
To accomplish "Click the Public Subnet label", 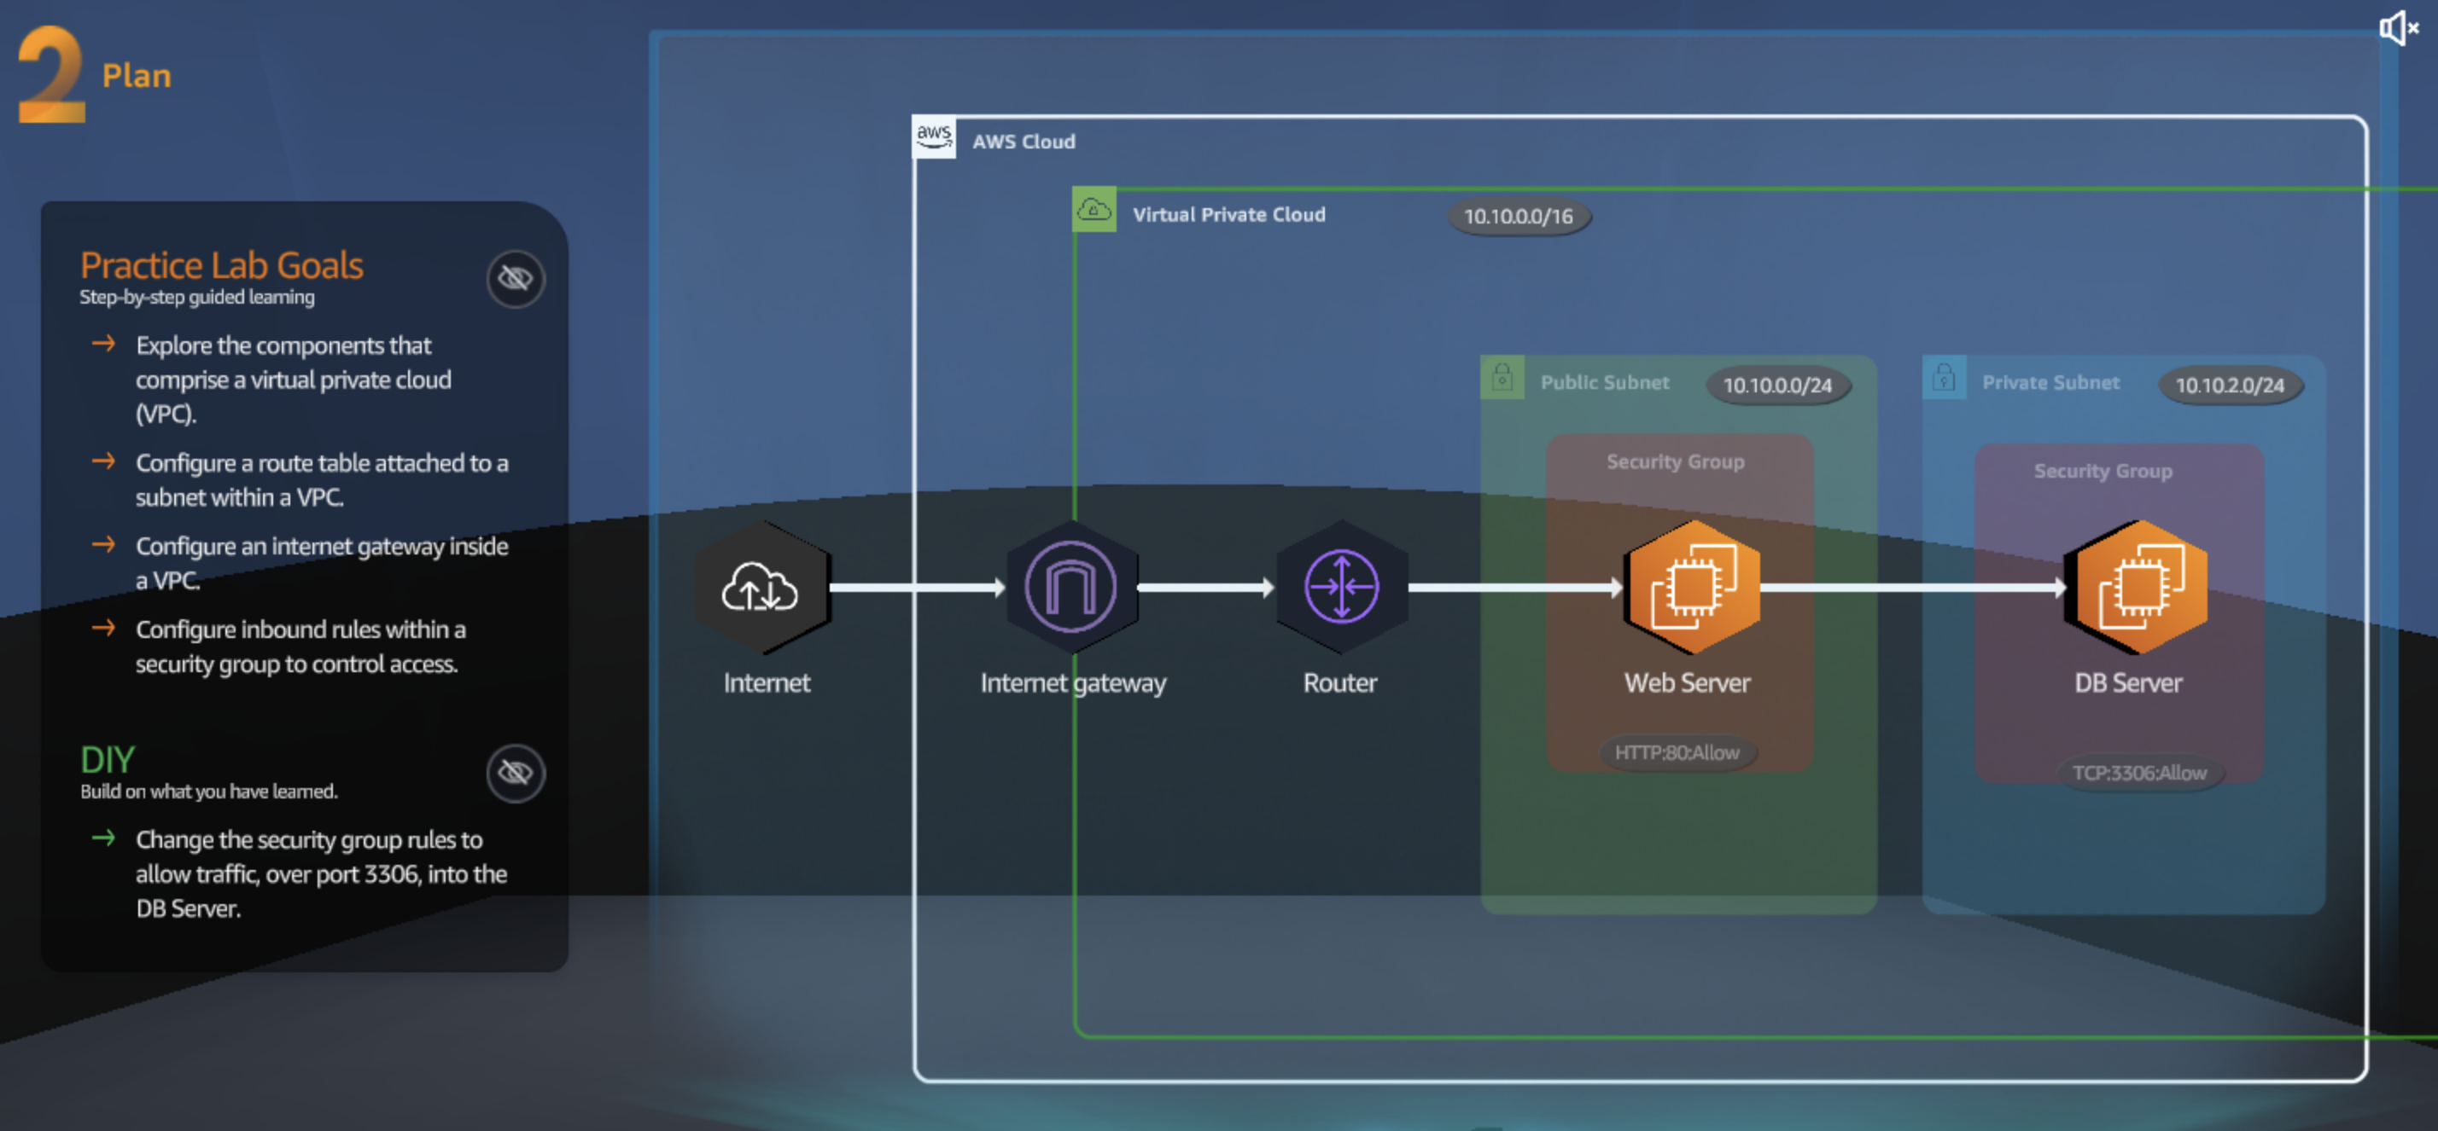I will click(1605, 382).
